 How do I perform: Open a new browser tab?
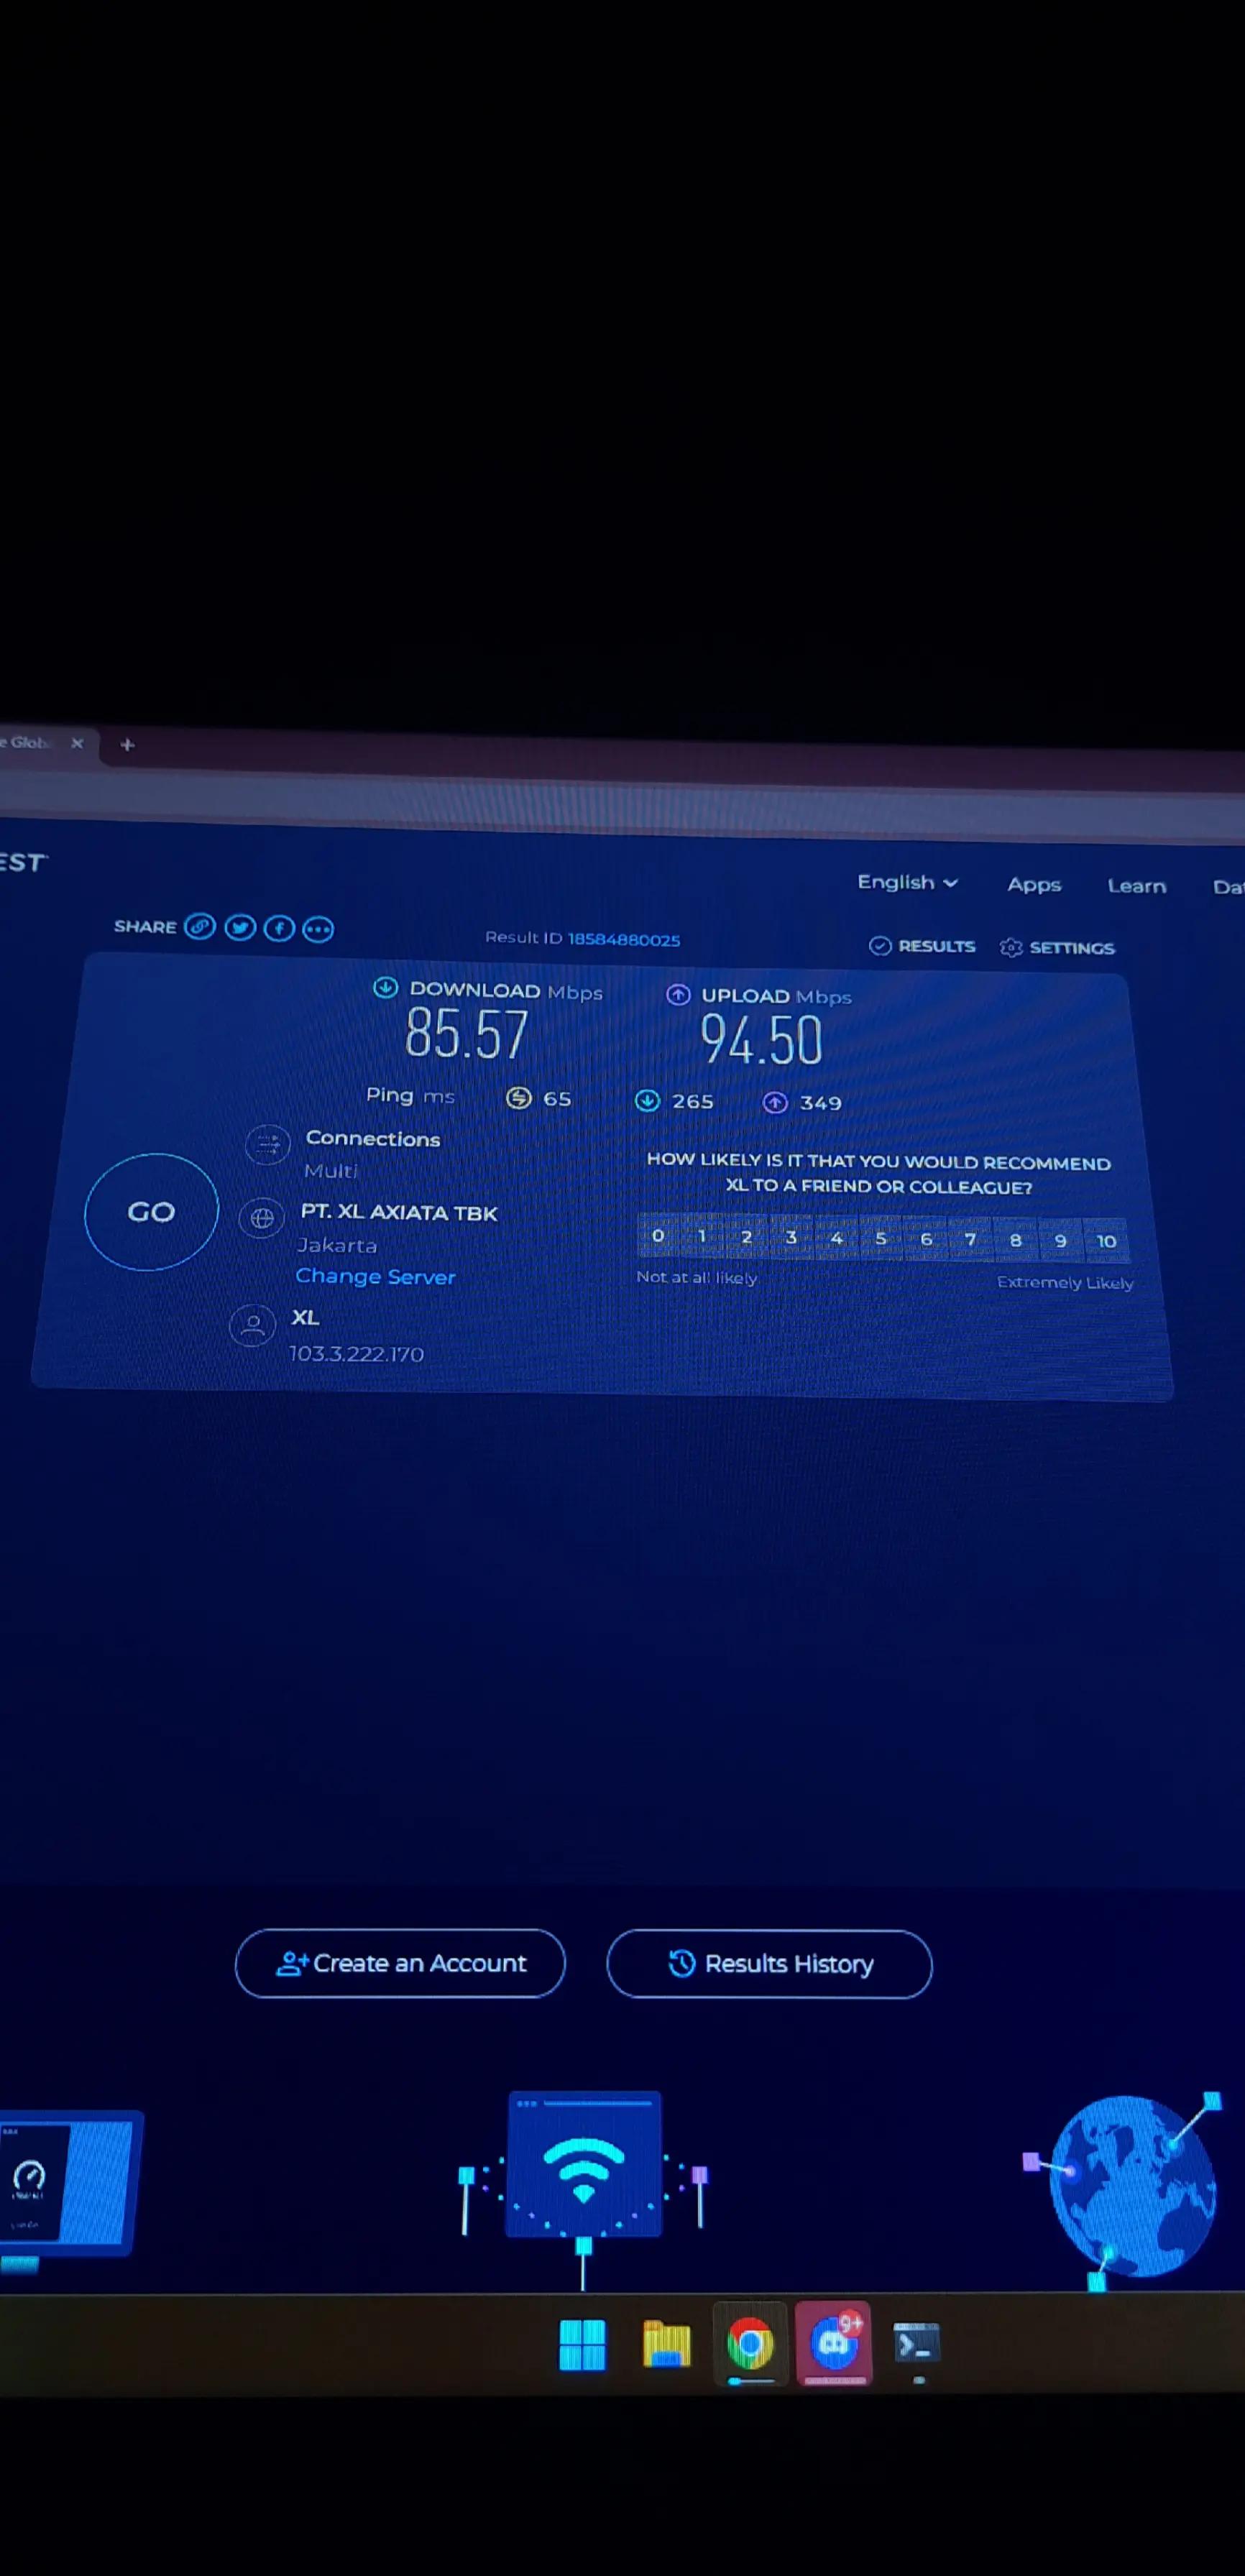[x=127, y=744]
